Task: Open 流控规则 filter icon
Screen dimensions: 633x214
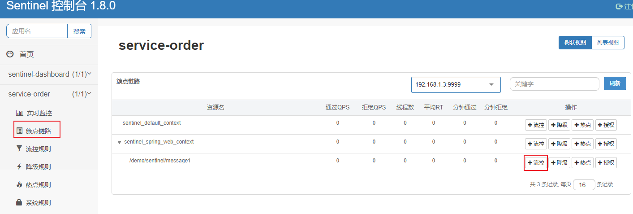Action: click(19, 148)
